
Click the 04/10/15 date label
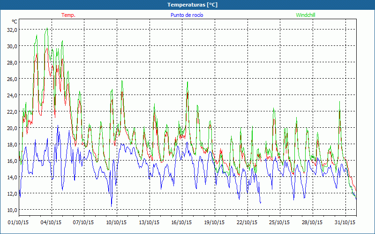[51, 222]
